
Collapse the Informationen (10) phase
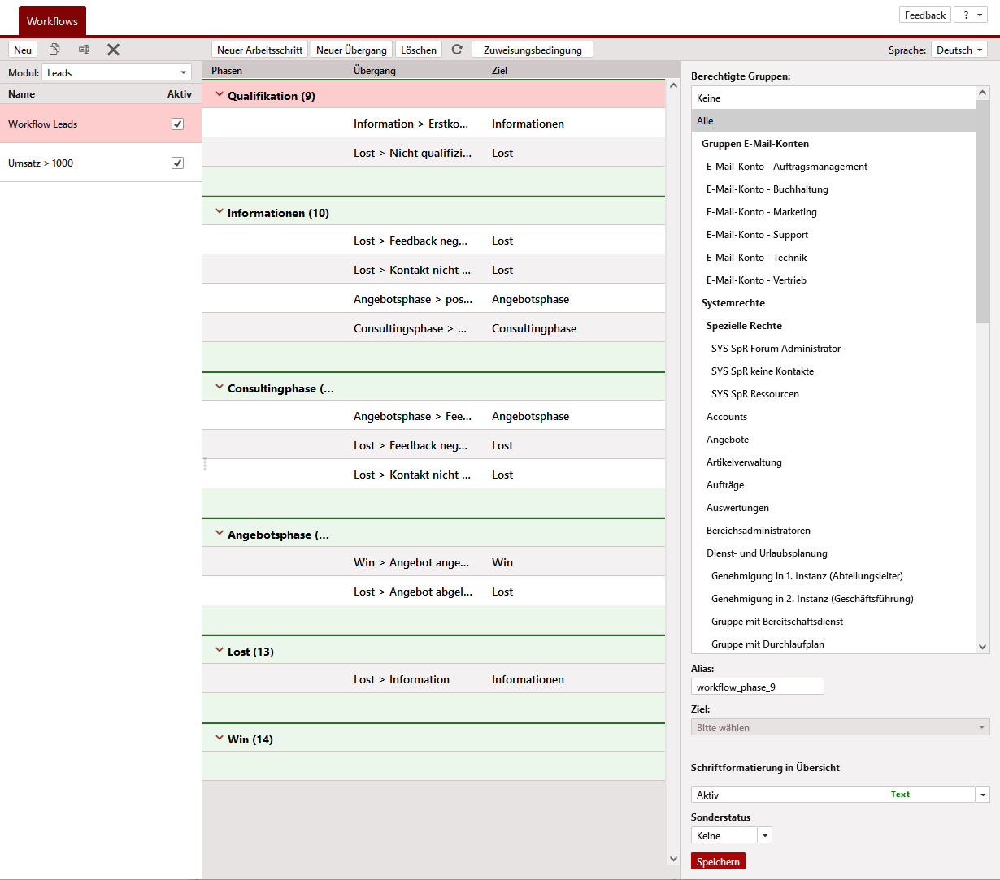[219, 212]
